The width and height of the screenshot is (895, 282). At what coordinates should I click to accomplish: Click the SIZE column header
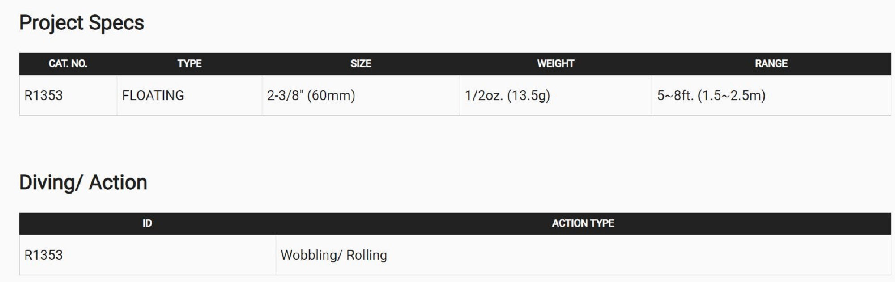(361, 64)
